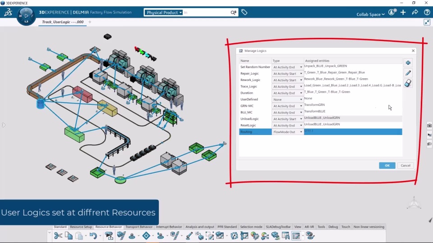Viewport: 433px width, 243px height.
Task: Switch to the Interrupt Behavior tab
Action: click(x=169, y=227)
